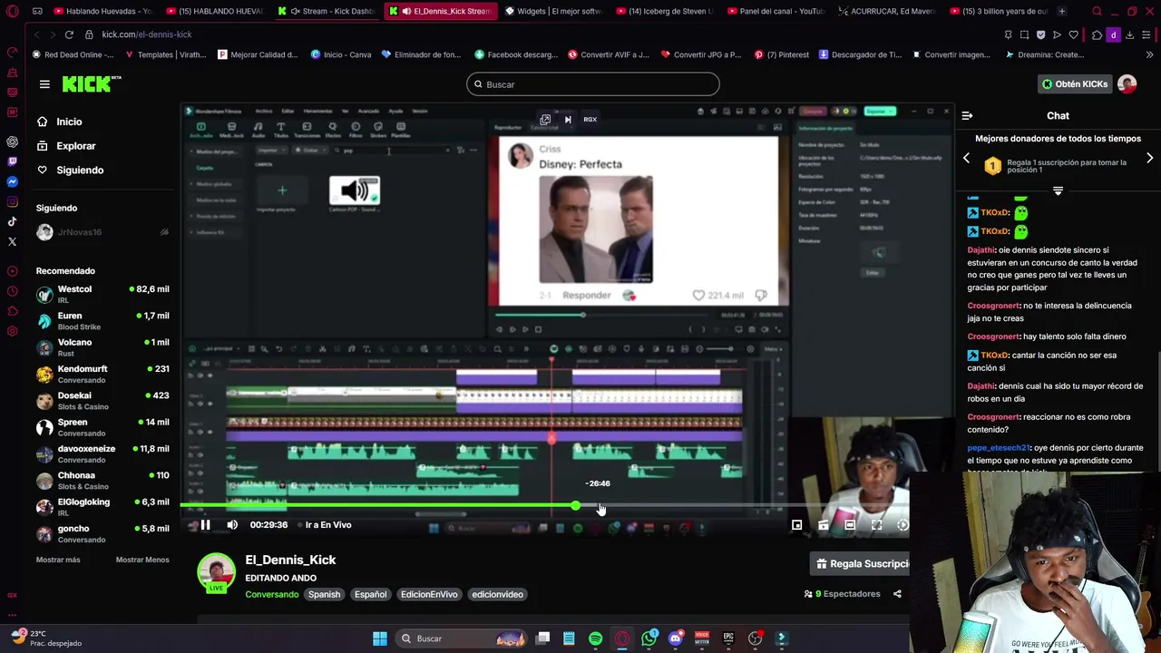Screen dimensions: 1161x653
Task: Open share icon beside Espectadores
Action: 897,594
